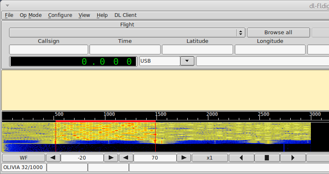Click the Browse all button
This screenshot has width=329, height=174.
coord(278,33)
